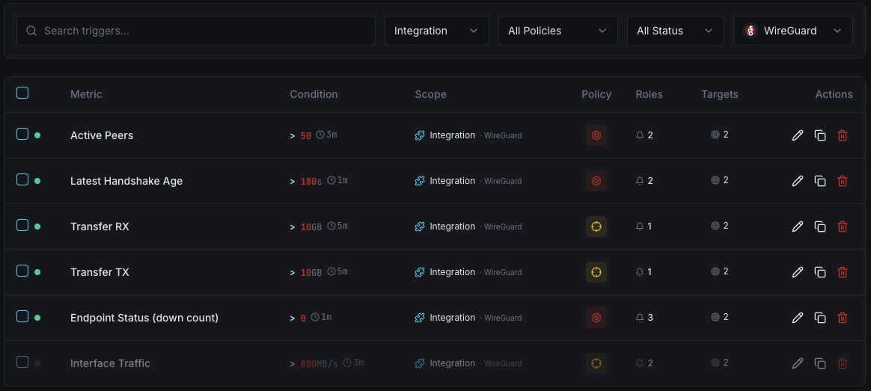The image size is (871, 391).
Task: Click the yellow policy icon for Transfer TX
Action: pyautogui.click(x=596, y=272)
